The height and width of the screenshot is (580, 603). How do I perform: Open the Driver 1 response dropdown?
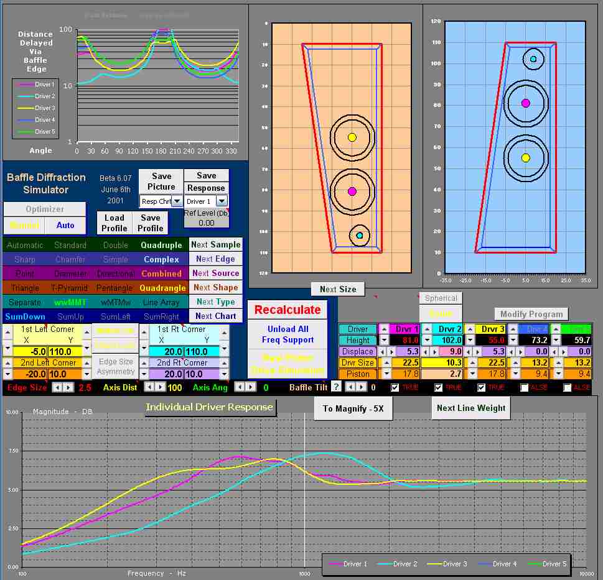pos(222,201)
